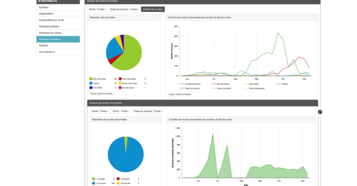Expand the Sonde dropdown in anomaly types

97,9
